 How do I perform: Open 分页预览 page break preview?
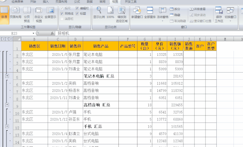[x=27, y=15]
